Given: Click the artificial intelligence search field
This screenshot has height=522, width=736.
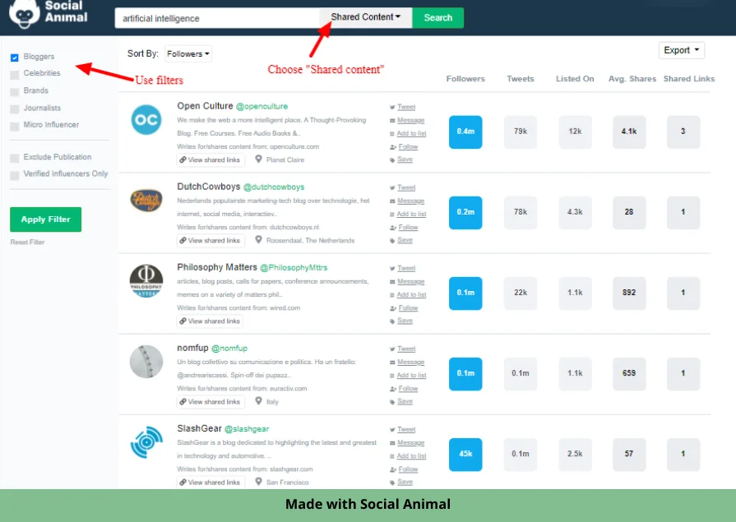Looking at the screenshot, I should coord(217,18).
